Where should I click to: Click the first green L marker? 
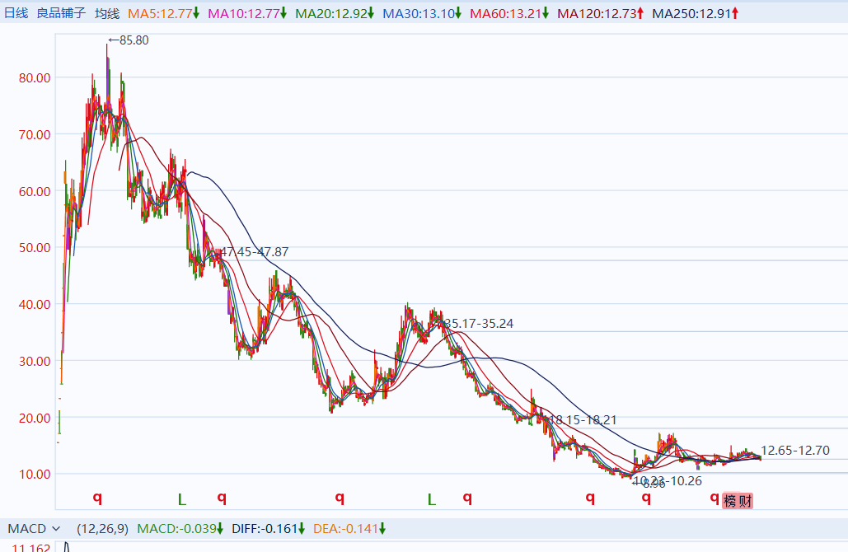pyautogui.click(x=182, y=498)
